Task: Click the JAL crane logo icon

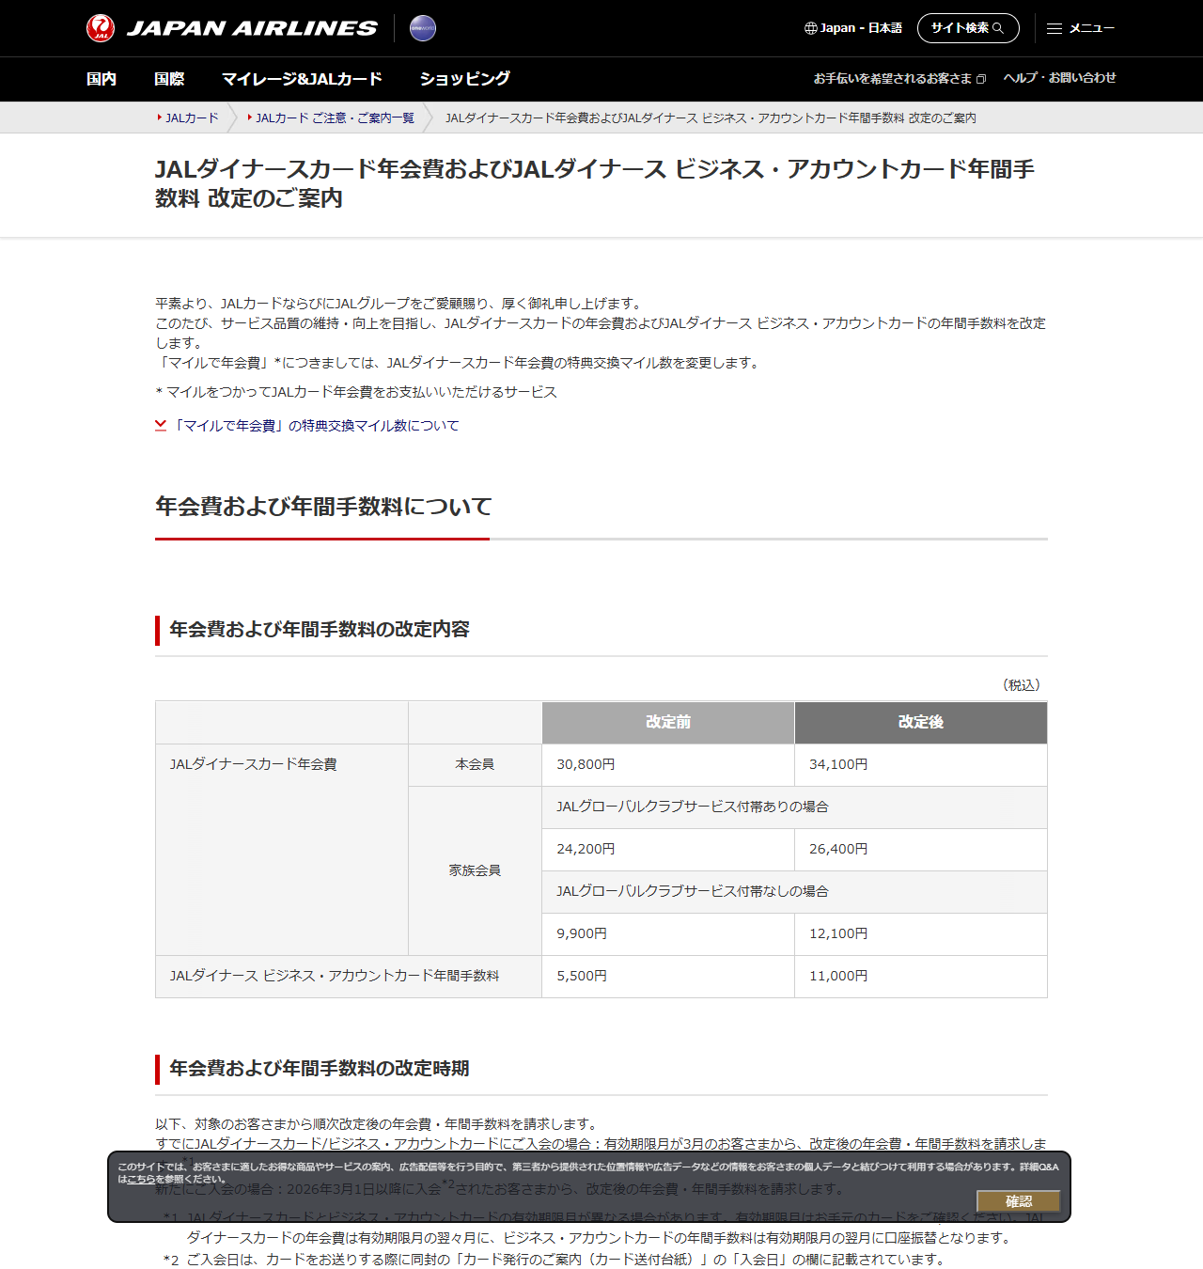Action: pyautogui.click(x=101, y=28)
